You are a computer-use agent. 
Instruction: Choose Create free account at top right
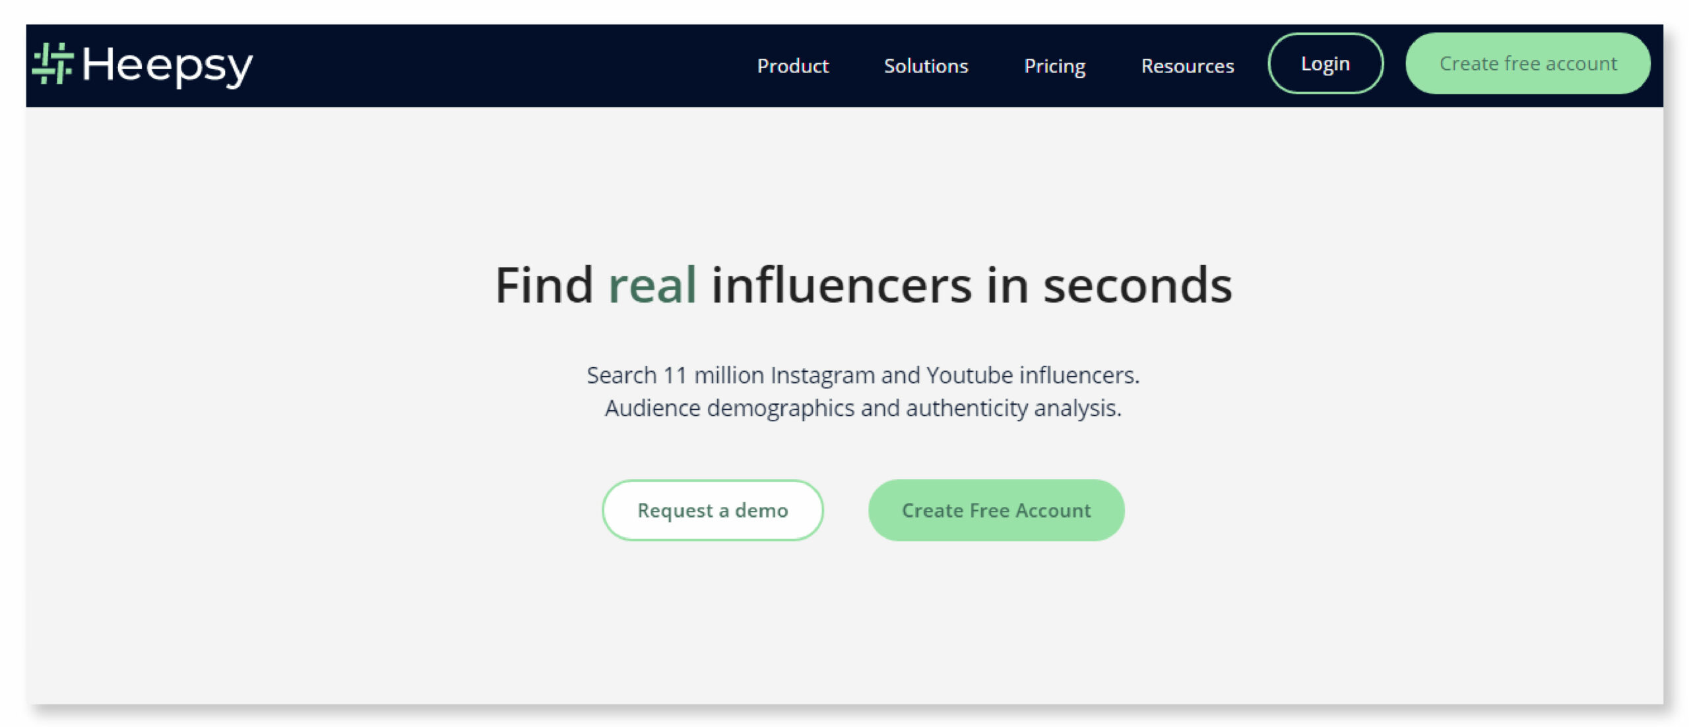[1528, 63]
